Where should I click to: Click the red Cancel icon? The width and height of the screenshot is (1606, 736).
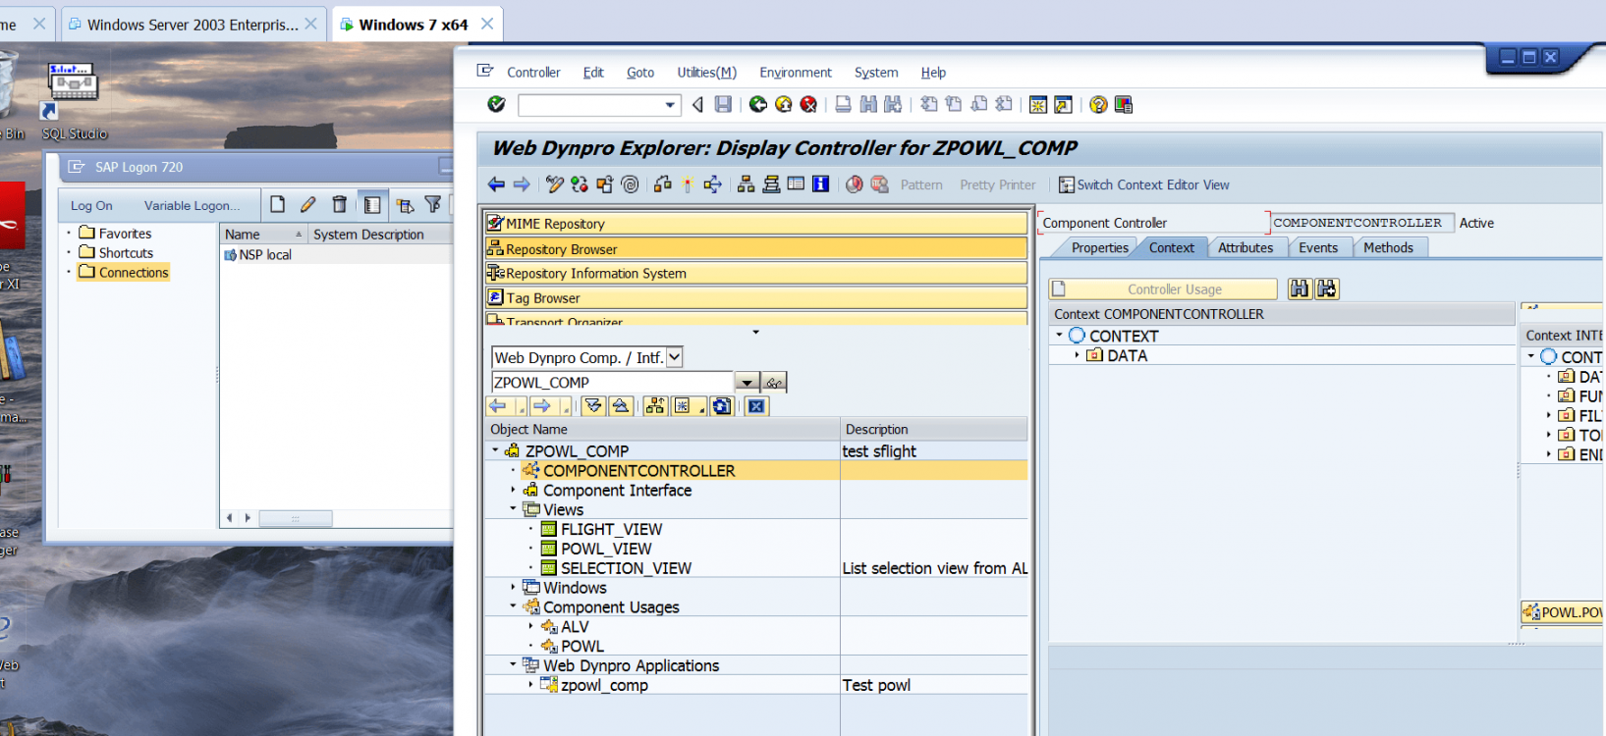click(808, 104)
